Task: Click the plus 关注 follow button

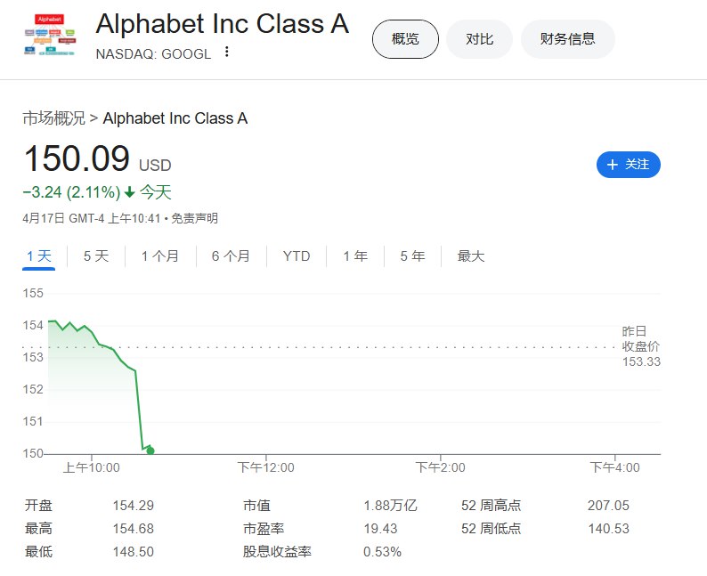Action: click(628, 165)
